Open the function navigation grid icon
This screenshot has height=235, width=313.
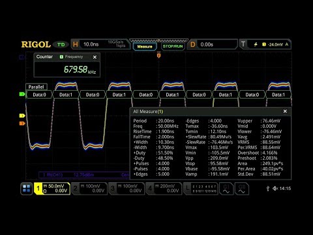pyautogui.click(x=27, y=189)
